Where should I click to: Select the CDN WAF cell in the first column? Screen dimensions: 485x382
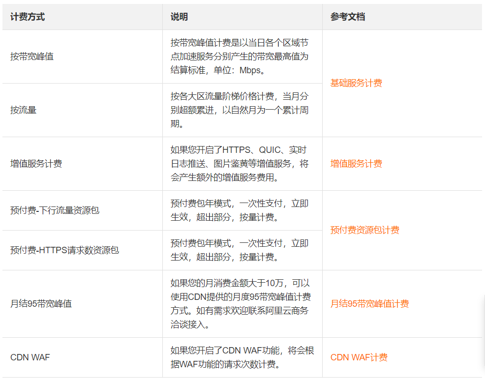(30, 357)
